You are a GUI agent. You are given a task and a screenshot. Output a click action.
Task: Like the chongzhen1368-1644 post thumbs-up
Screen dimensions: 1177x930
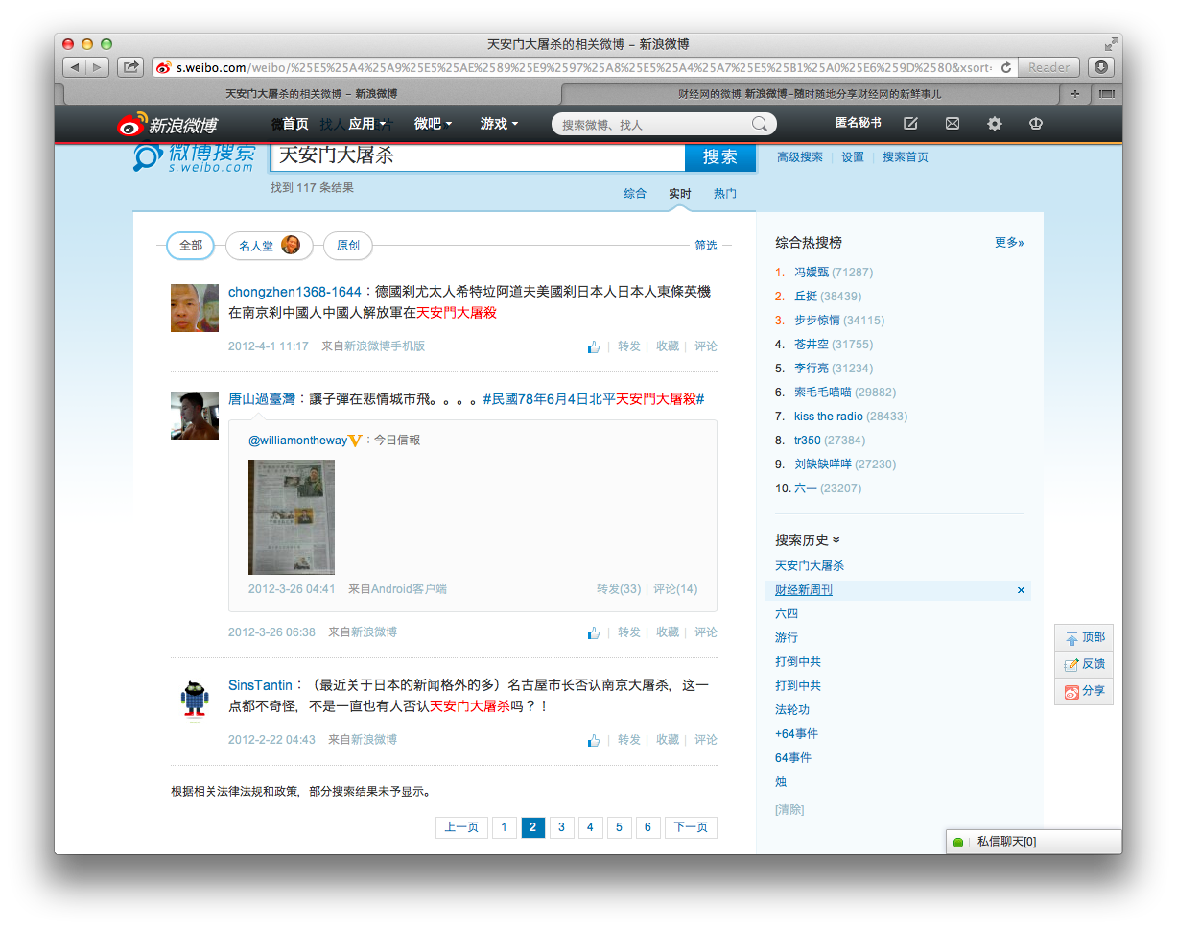pos(594,346)
